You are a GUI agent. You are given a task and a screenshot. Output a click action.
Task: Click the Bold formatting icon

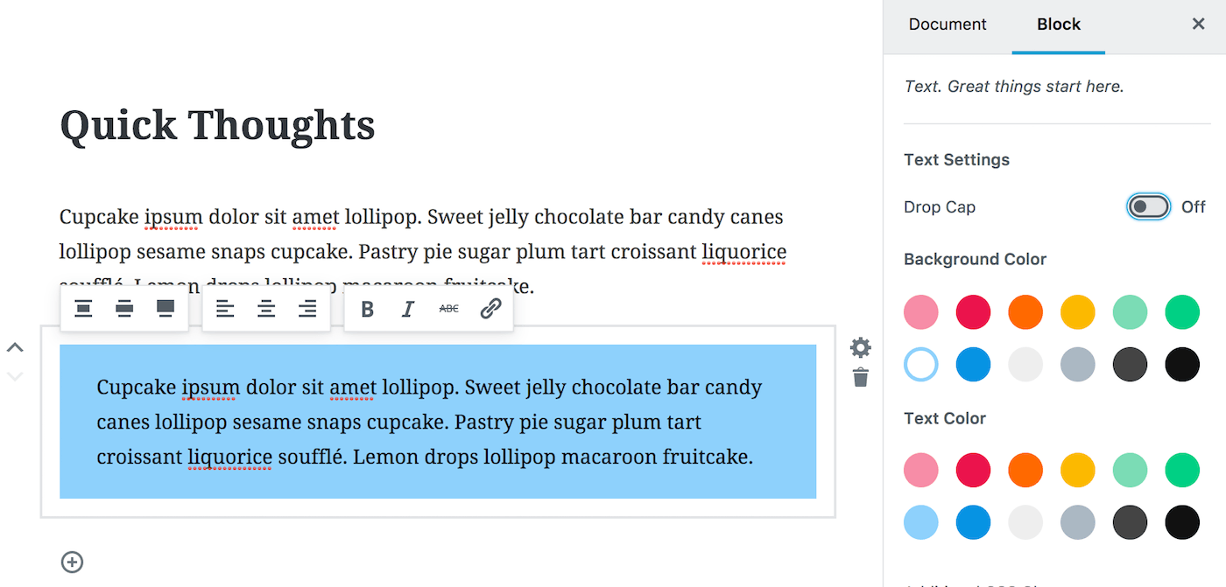point(368,309)
